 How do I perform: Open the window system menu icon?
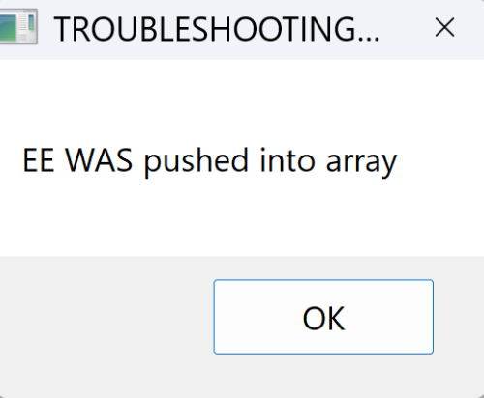pos(18,27)
